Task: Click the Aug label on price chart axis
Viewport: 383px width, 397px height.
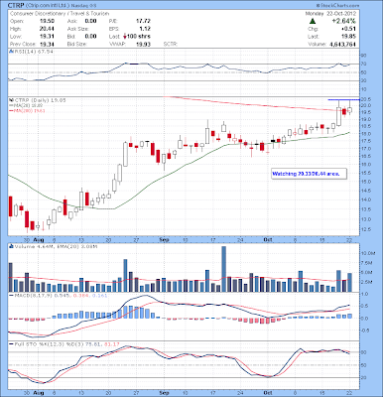Action: click(39, 239)
